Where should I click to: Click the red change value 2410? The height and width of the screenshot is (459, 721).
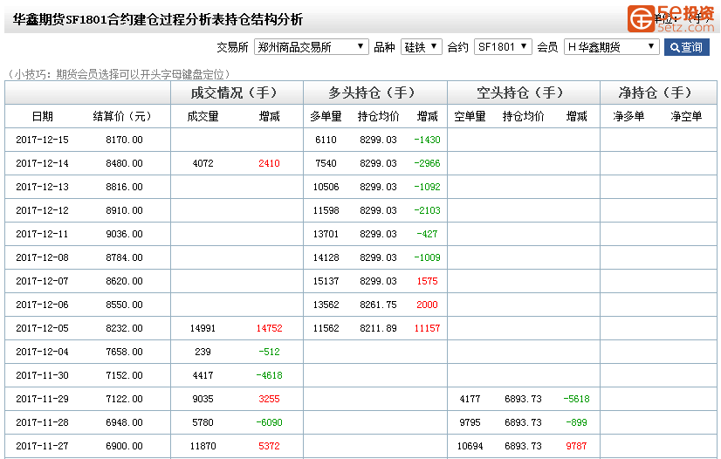(269, 163)
